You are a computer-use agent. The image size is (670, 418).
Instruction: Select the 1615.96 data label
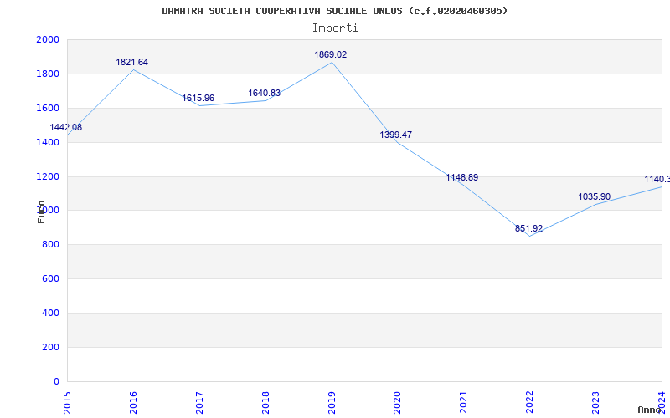198,98
